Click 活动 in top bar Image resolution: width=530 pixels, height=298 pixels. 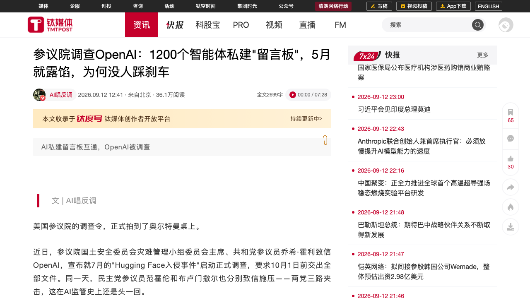point(169,6)
